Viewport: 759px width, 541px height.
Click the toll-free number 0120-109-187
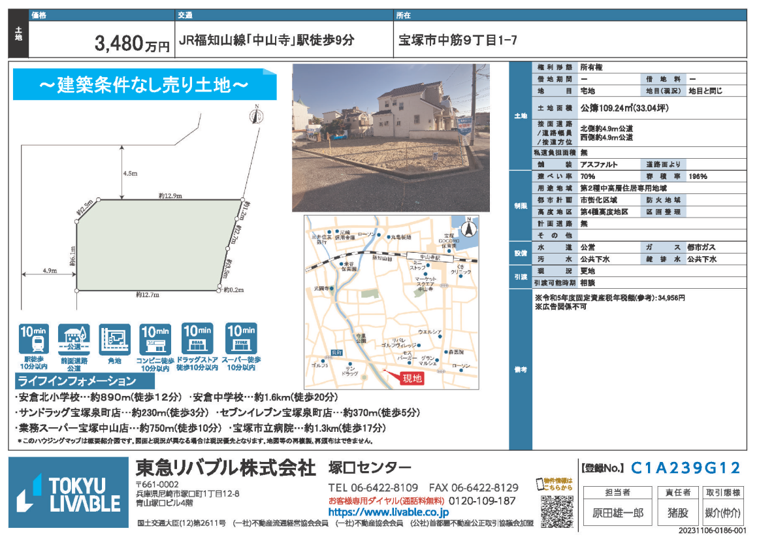pyautogui.click(x=479, y=500)
